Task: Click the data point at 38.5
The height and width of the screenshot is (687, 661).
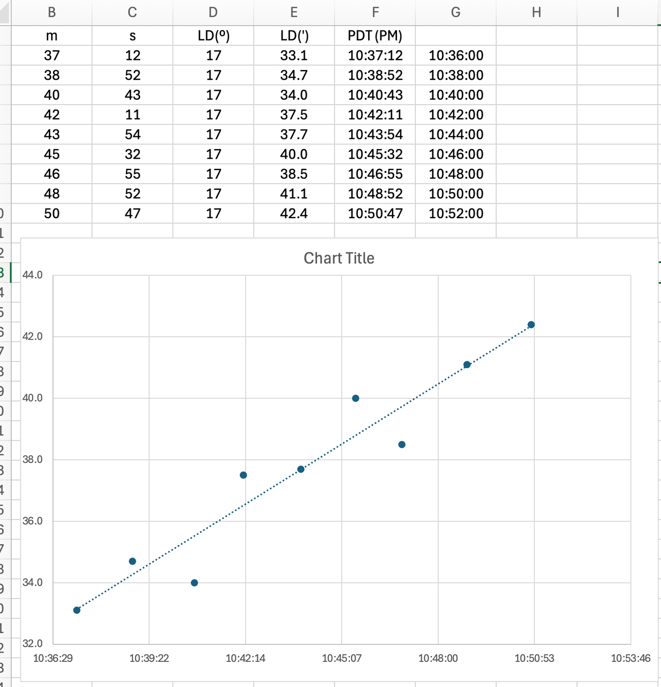Action: pyautogui.click(x=402, y=445)
